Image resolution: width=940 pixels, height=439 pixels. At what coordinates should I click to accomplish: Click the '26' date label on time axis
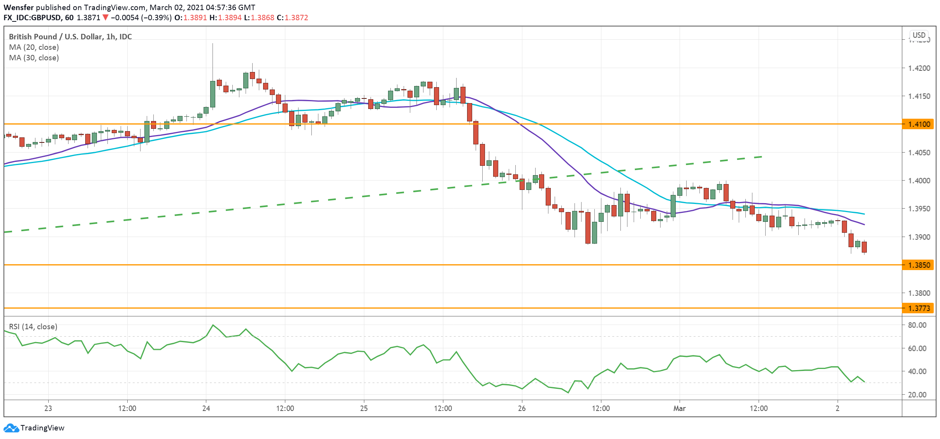pos(522,408)
